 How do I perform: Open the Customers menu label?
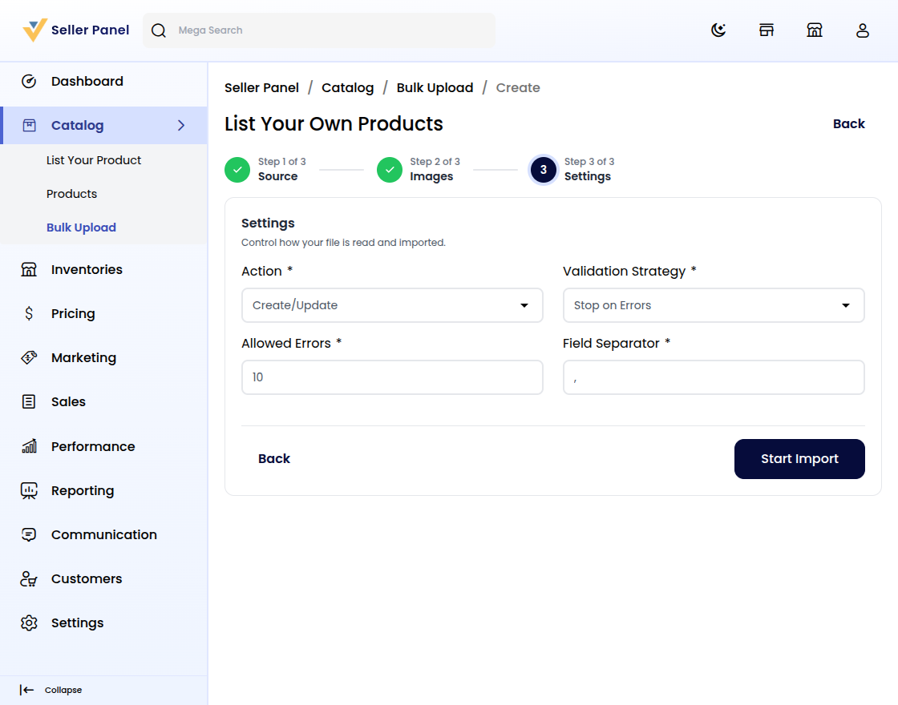tap(87, 578)
